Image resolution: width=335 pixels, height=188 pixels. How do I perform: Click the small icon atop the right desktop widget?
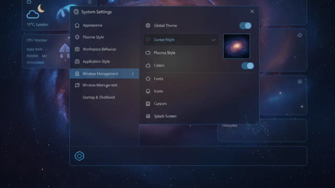pos(300,35)
